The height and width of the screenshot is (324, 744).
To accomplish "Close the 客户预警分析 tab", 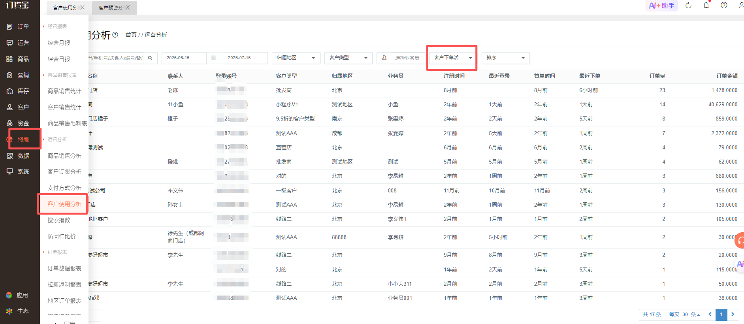I will [x=128, y=8].
